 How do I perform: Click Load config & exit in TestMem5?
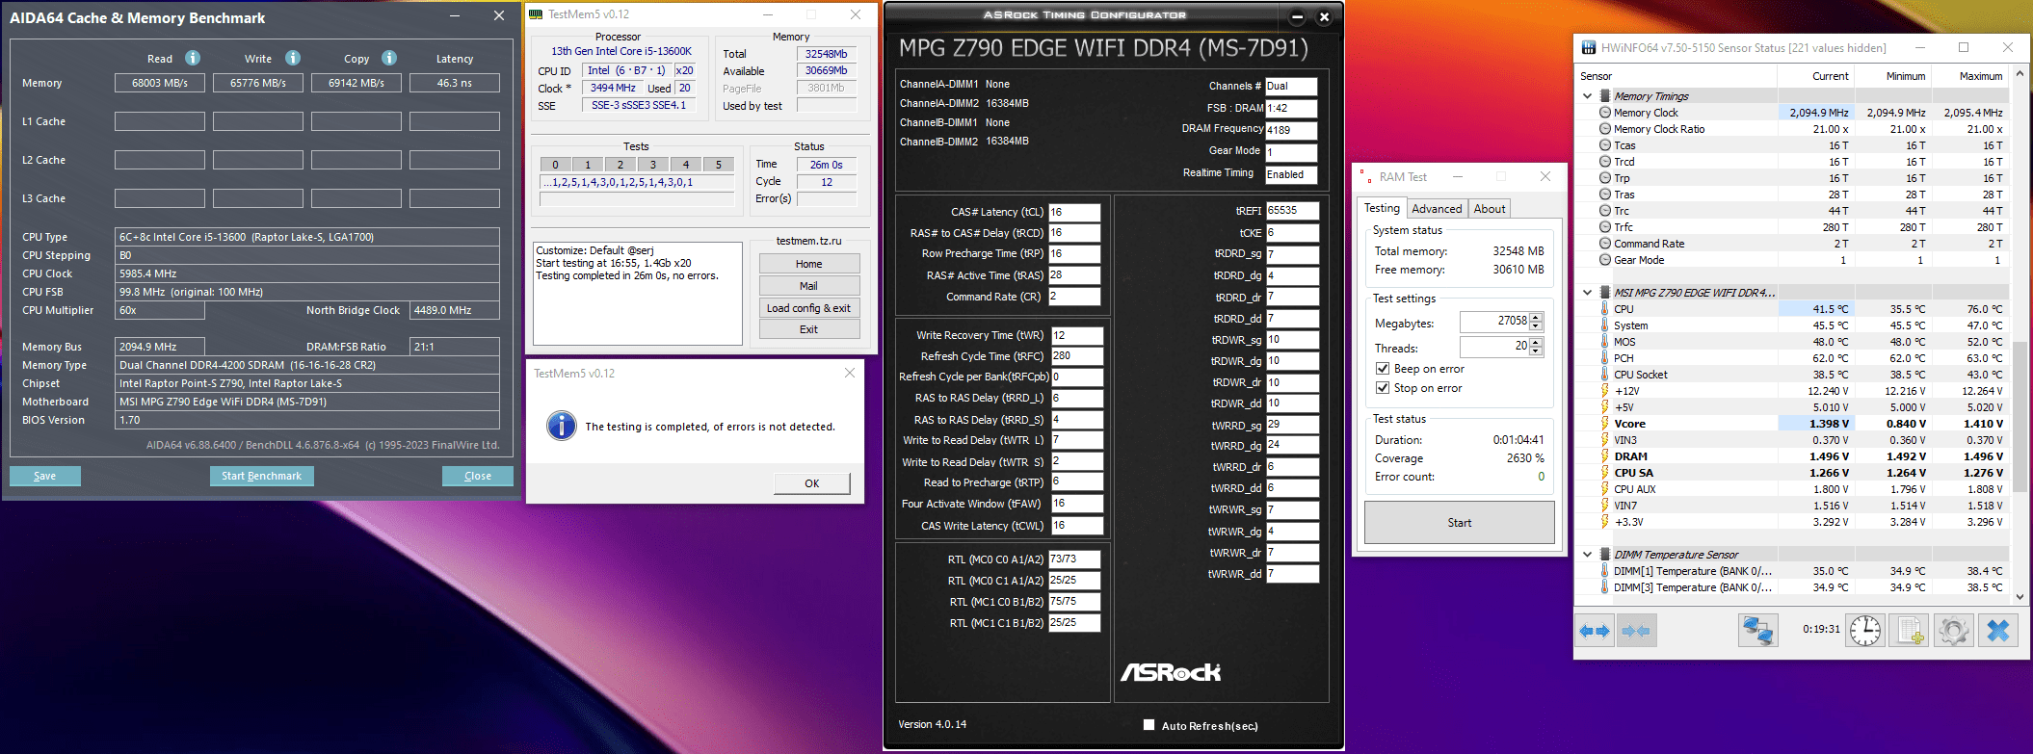(x=809, y=308)
